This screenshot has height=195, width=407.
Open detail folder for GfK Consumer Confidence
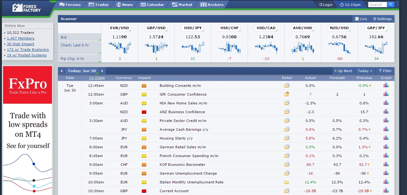(287, 94)
